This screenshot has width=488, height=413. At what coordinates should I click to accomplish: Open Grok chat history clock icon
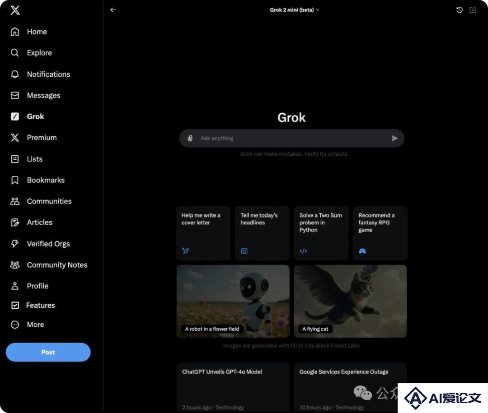[460, 10]
